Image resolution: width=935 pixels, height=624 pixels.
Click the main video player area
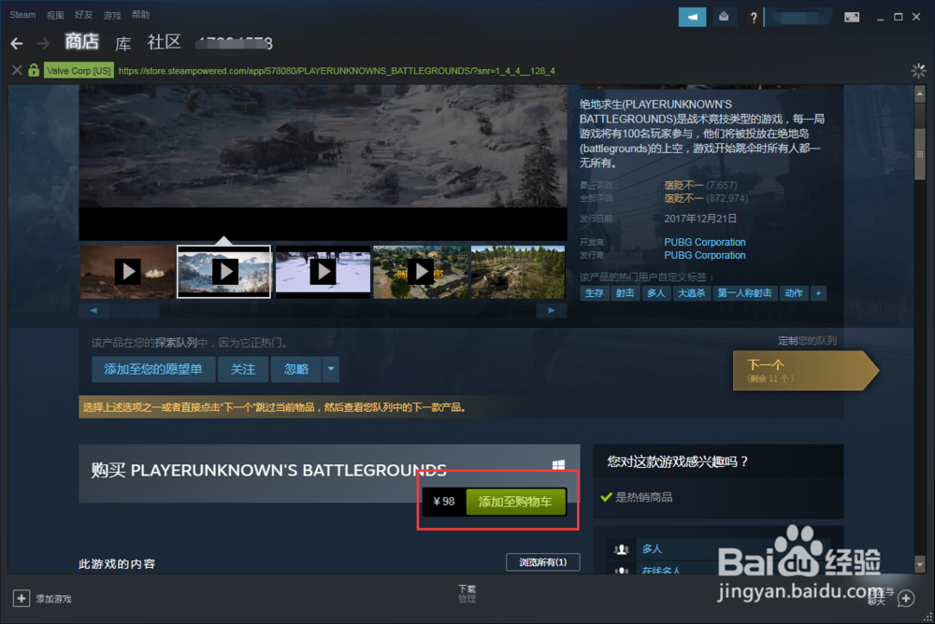tap(323, 163)
